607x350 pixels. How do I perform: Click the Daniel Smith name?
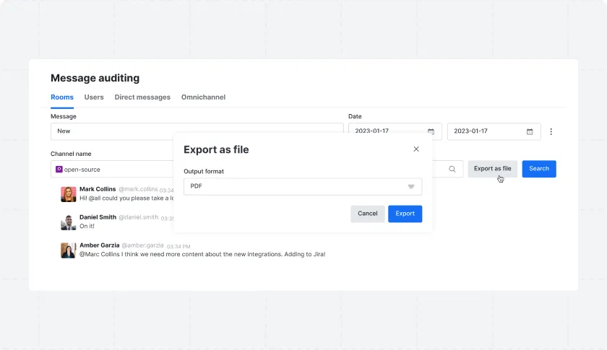pos(98,217)
